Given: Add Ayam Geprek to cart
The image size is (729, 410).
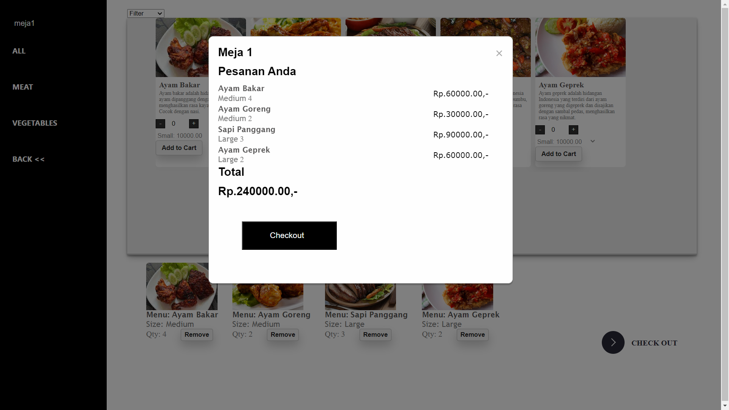Looking at the screenshot, I should pyautogui.click(x=559, y=154).
